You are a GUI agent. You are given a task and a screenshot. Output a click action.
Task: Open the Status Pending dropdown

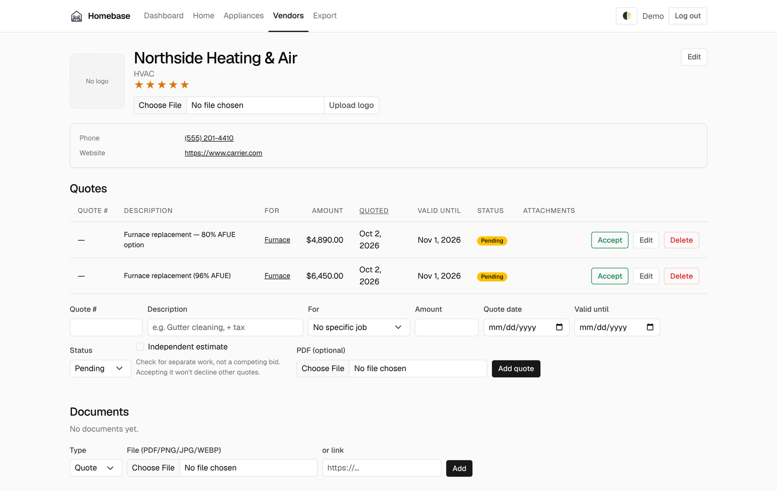coord(101,369)
